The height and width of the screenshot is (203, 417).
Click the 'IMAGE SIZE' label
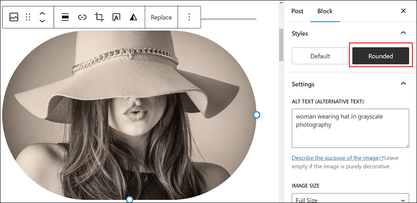(x=306, y=185)
